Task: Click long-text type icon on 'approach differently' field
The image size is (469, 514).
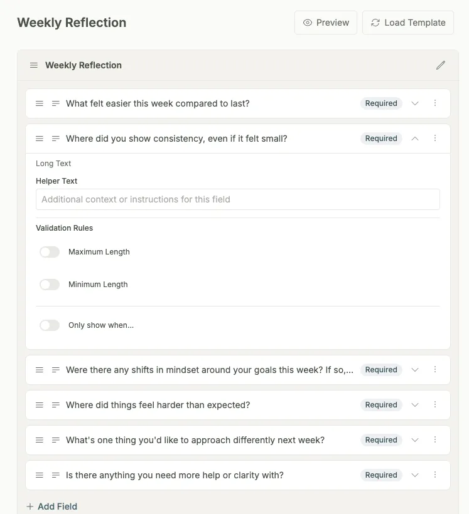Action: 56,440
